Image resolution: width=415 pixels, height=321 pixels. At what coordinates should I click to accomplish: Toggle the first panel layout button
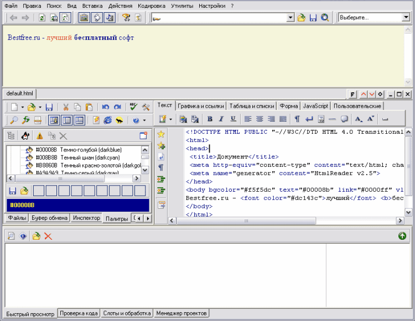54,120
